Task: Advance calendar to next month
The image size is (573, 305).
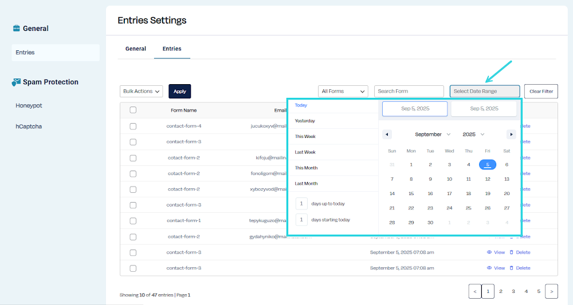Action: [511, 134]
